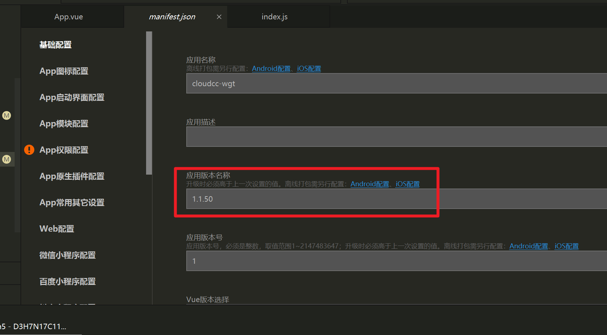607x335 pixels.
Task: Switch to the App.vue tab
Action: pos(69,17)
